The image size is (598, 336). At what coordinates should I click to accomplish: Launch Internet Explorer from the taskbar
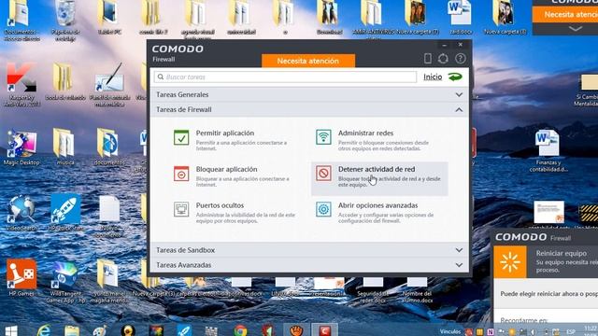click(x=44, y=330)
